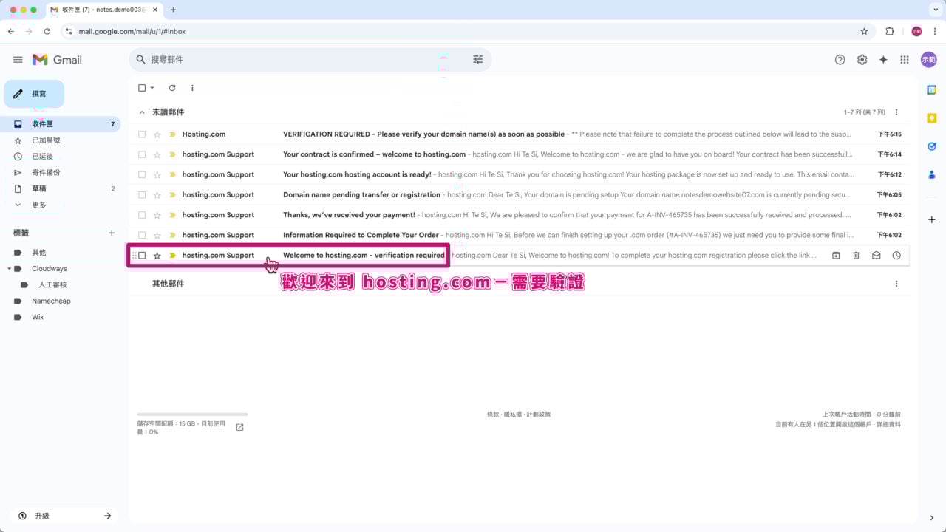
Task: Delete the highlighted Welcome to hosting.com email
Action: point(856,255)
